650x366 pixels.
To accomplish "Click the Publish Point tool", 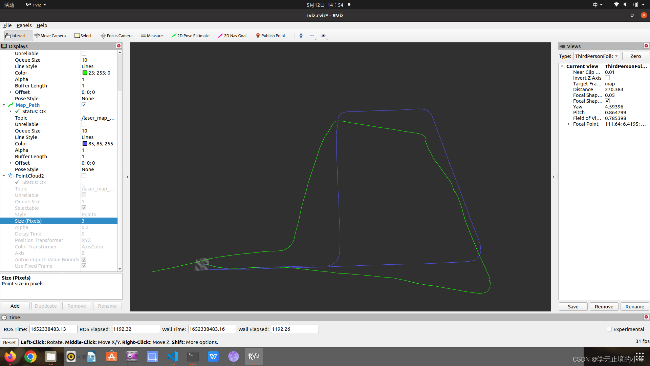I will click(x=270, y=36).
